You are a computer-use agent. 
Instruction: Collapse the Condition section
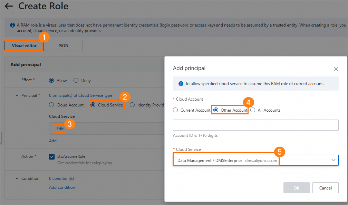pyautogui.click(x=17, y=178)
